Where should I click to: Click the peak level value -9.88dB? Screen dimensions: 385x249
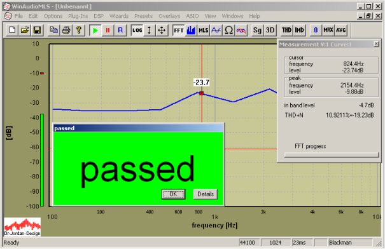pos(354,92)
